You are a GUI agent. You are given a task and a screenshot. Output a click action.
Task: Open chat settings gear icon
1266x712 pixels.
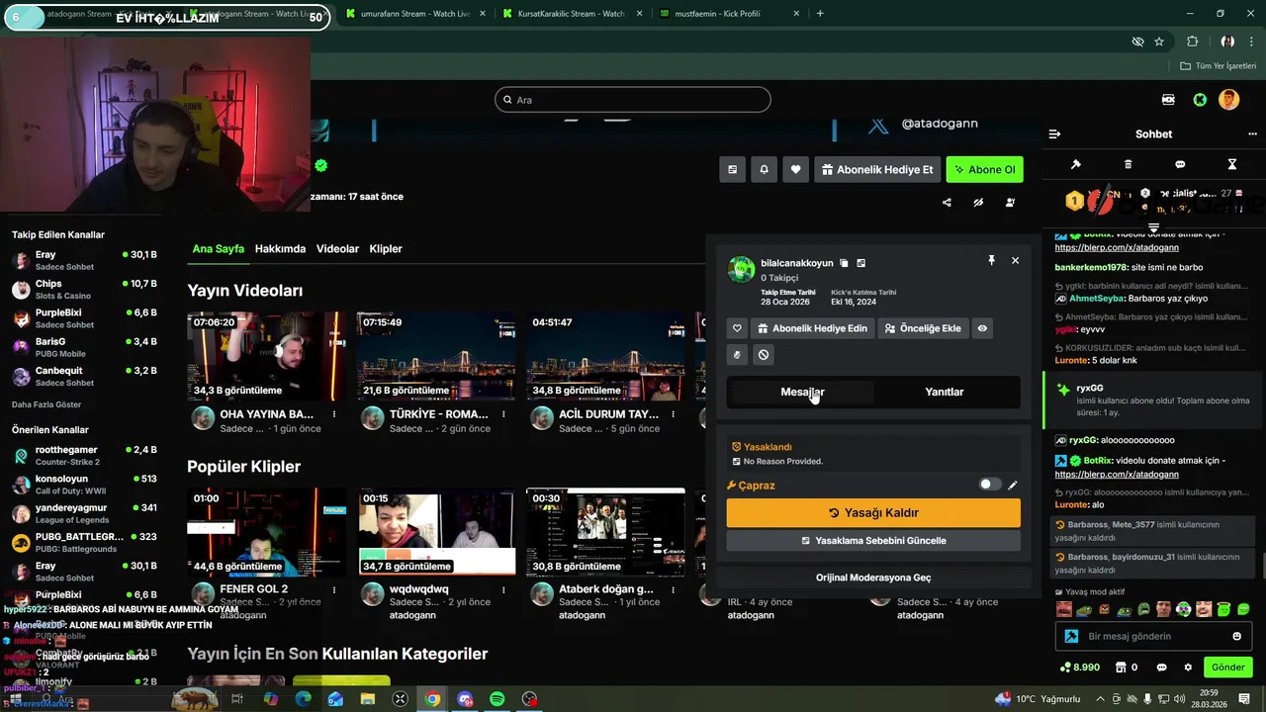1189,667
